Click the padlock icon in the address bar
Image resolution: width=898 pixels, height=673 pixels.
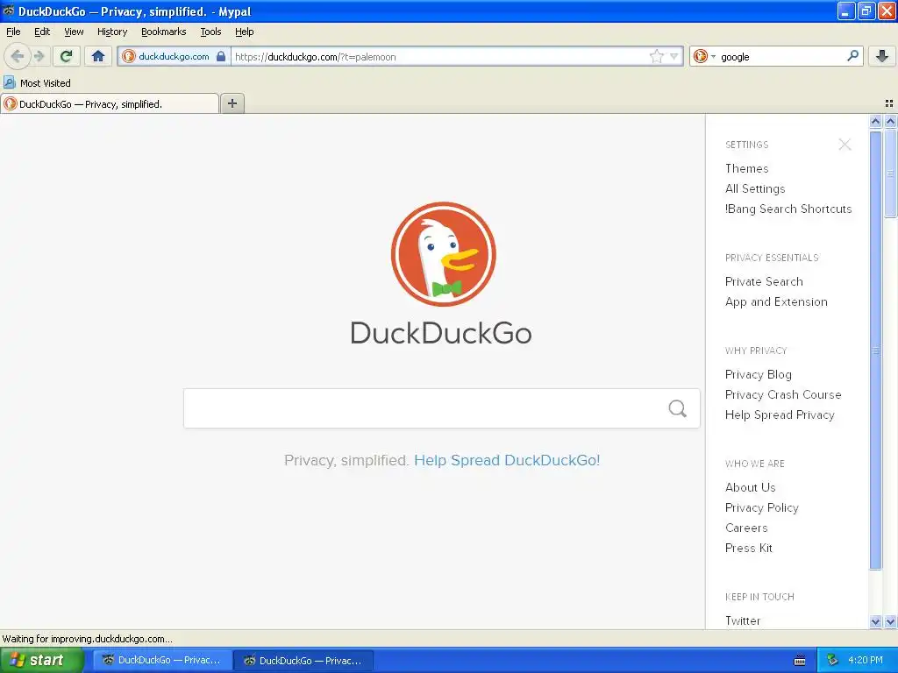pyautogui.click(x=221, y=56)
